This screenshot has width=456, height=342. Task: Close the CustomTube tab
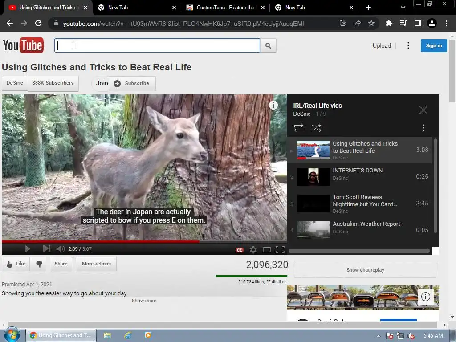263,8
